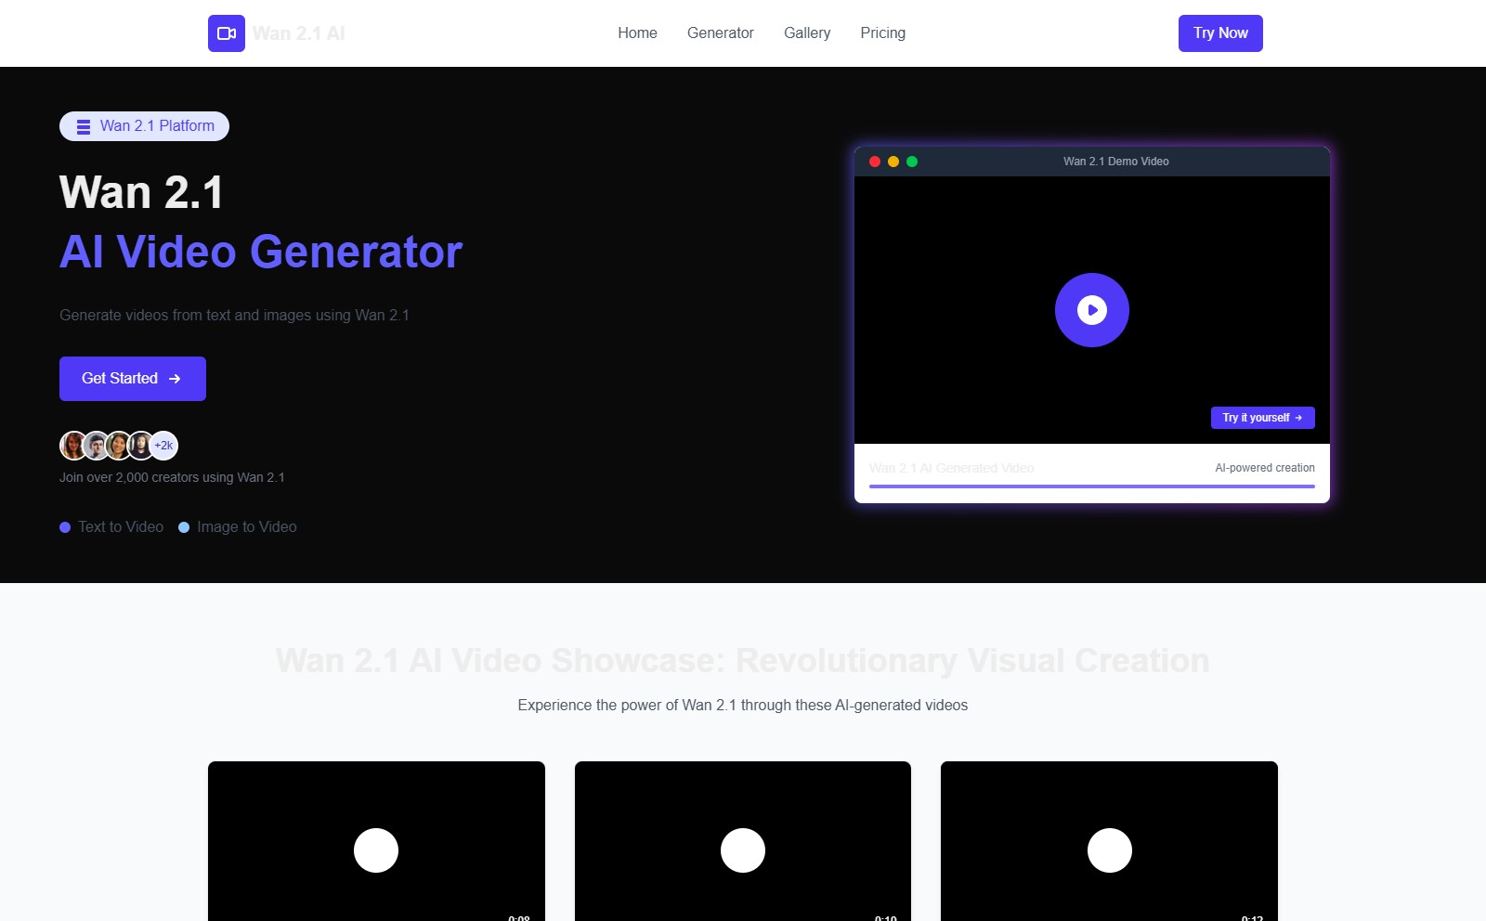
Task: Click the red dot in demo window
Action: tap(875, 162)
